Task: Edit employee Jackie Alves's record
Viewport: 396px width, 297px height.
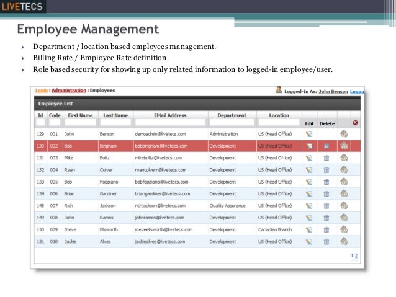Action: pyautogui.click(x=309, y=241)
